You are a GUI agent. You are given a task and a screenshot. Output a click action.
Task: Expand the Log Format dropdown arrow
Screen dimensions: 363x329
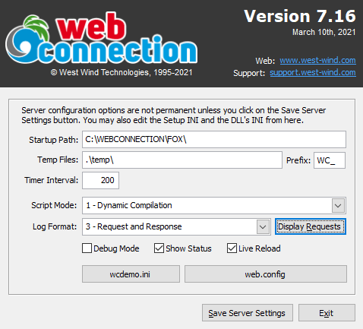(263, 226)
